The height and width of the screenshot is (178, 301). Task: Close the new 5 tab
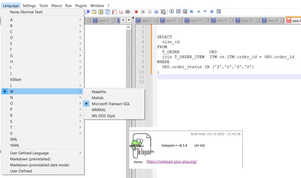coord(232,21)
